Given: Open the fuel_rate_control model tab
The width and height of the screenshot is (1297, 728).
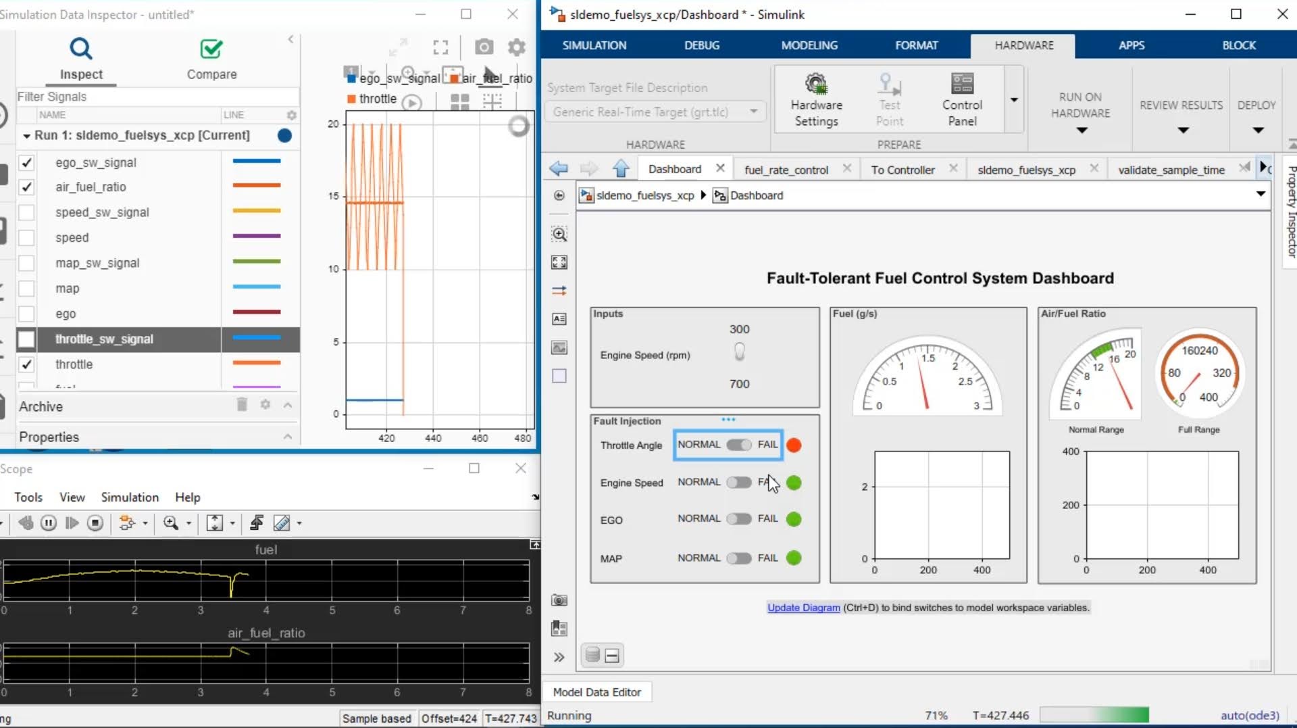Looking at the screenshot, I should point(786,170).
